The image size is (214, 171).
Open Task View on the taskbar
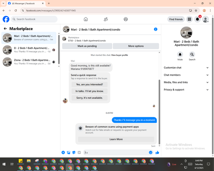[12, 164]
